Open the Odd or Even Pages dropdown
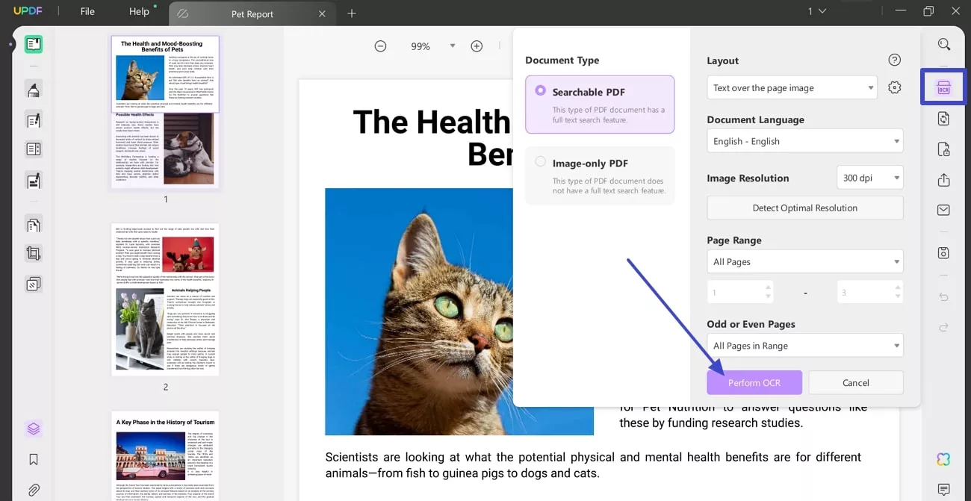Viewport: 971px width, 501px height. click(805, 346)
